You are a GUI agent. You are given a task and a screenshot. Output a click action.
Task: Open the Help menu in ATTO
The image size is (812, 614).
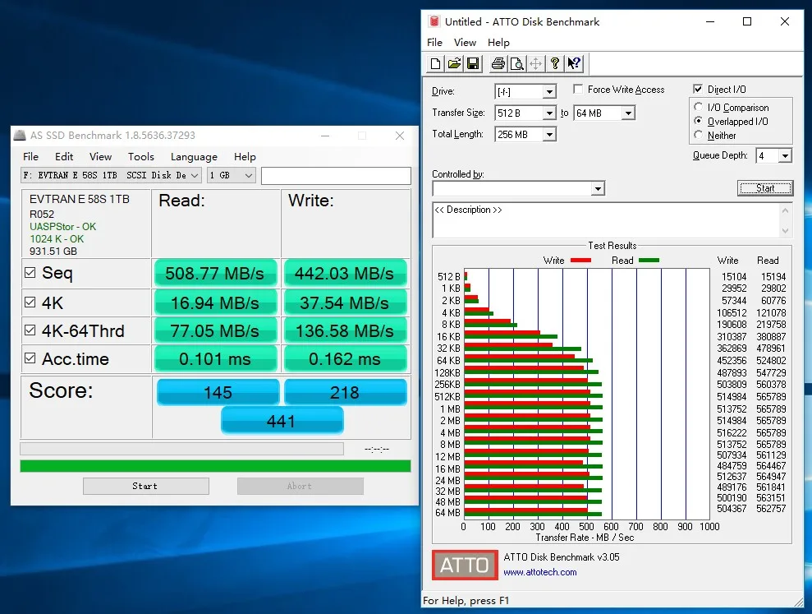[x=498, y=43]
